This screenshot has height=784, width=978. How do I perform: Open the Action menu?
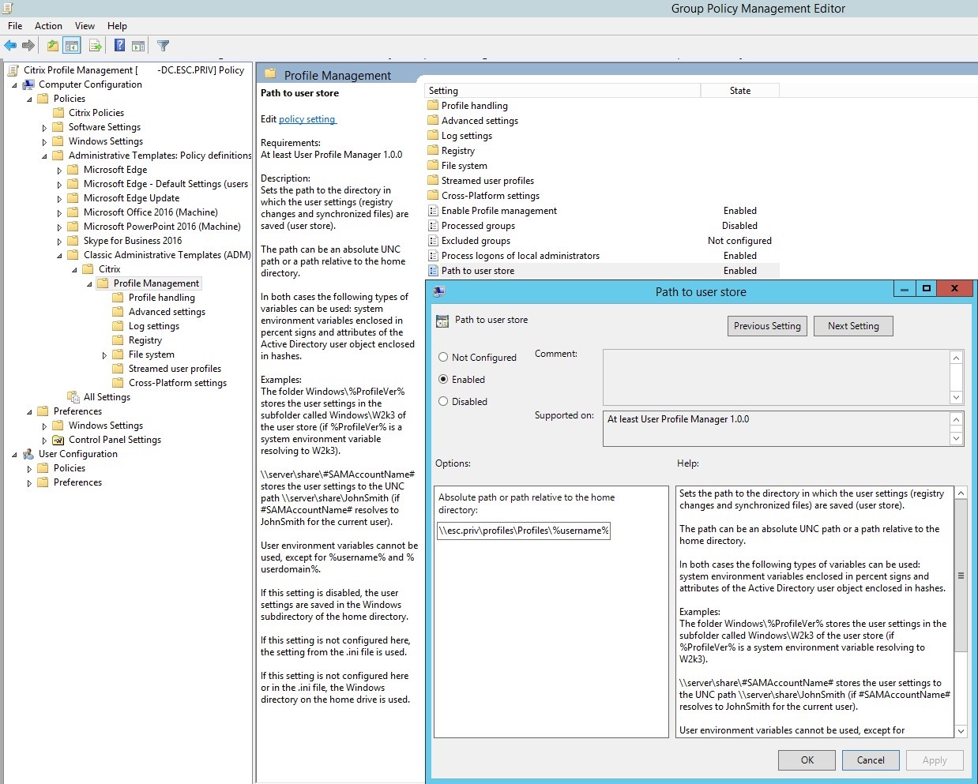click(48, 26)
